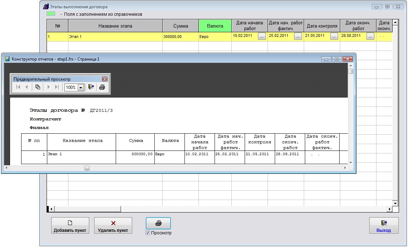
Task: Click the printer icon in preview toolbar
Action: coord(102,87)
